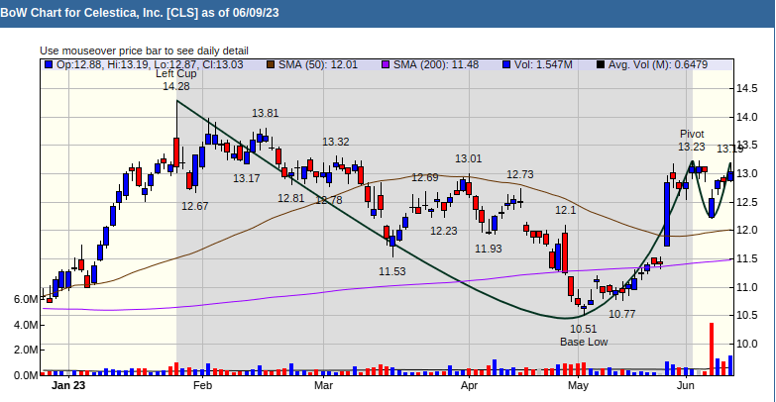Click the 13.01 price annotation
The width and height of the screenshot is (776, 402).
coord(469,158)
